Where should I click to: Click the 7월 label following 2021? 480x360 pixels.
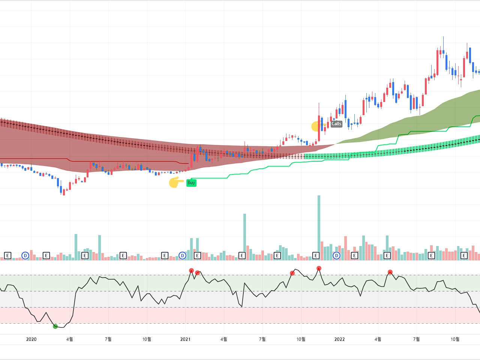(262, 339)
